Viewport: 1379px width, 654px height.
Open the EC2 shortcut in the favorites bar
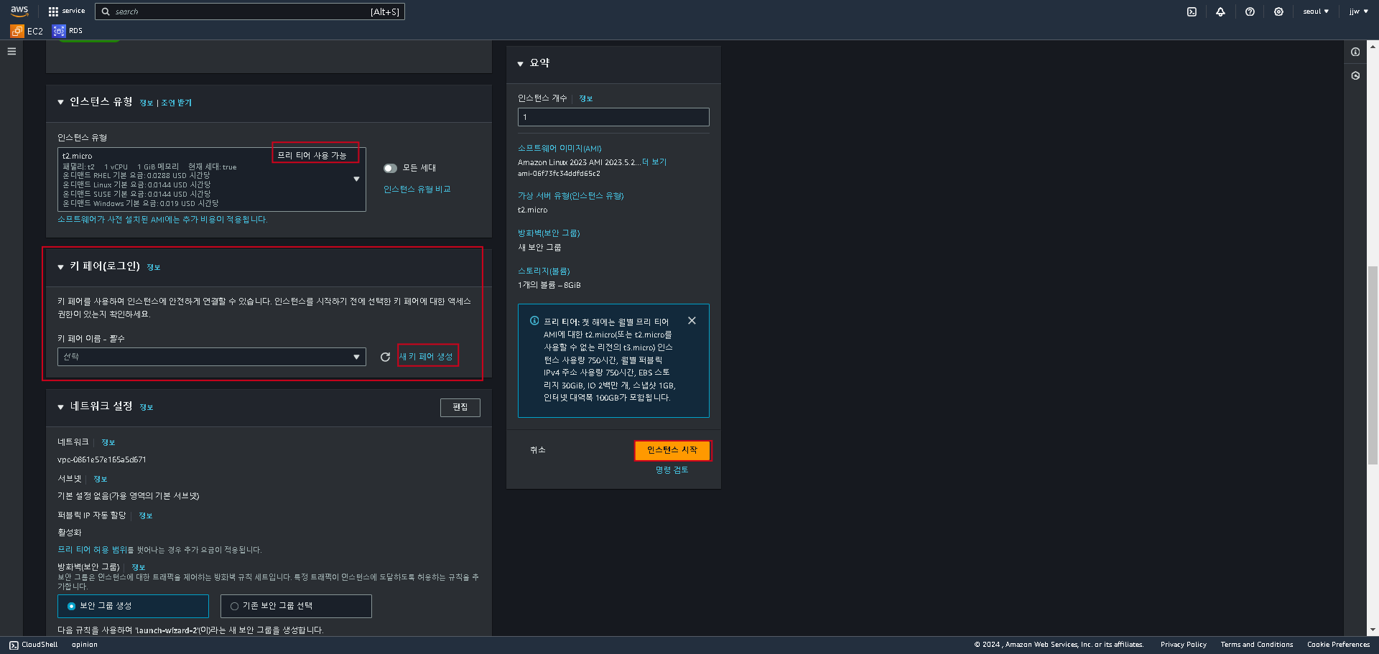click(x=27, y=31)
